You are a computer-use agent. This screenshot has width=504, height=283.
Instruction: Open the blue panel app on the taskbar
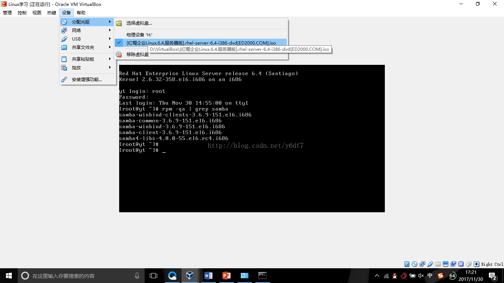point(244,276)
